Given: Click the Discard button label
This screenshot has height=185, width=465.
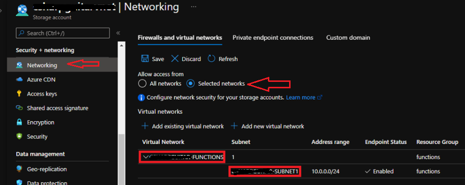Looking at the screenshot, I should (191, 59).
